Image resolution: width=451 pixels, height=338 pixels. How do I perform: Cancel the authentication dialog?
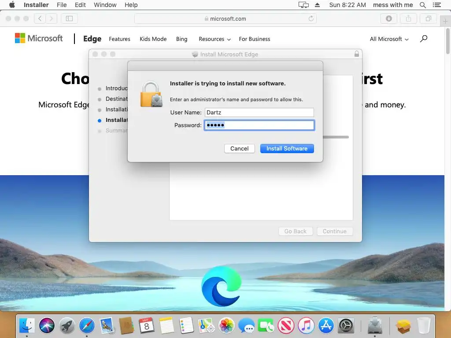click(239, 149)
